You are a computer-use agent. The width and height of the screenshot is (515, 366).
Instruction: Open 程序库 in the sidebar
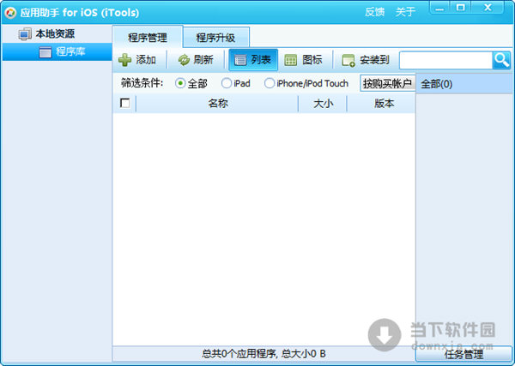[58, 51]
